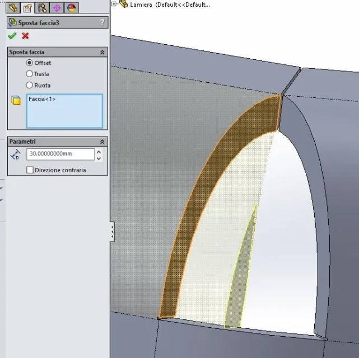Open the FeatureManager design tree tab
359x358 pixels.
(x=13, y=8)
